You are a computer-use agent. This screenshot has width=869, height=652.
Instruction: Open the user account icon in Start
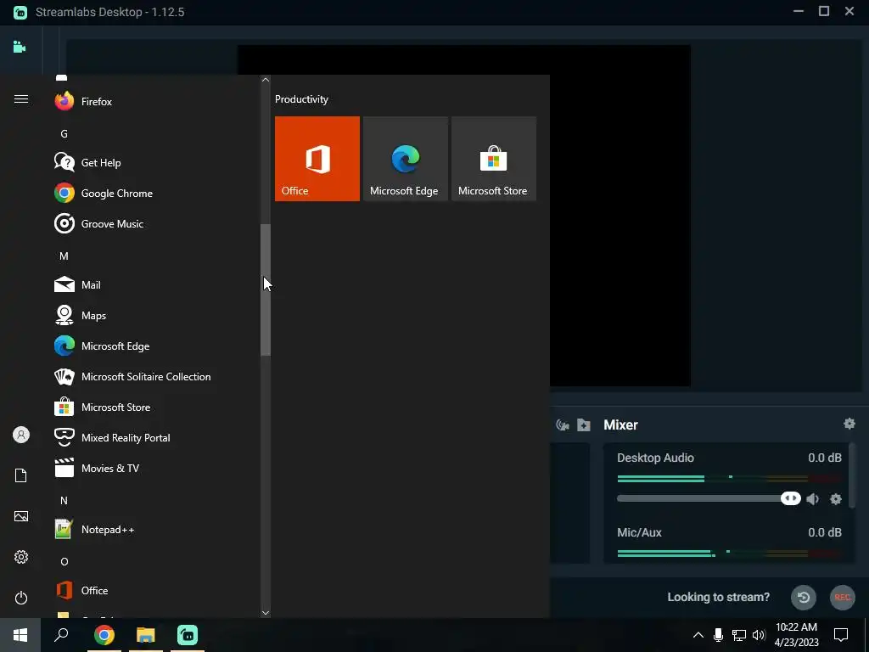pos(21,435)
